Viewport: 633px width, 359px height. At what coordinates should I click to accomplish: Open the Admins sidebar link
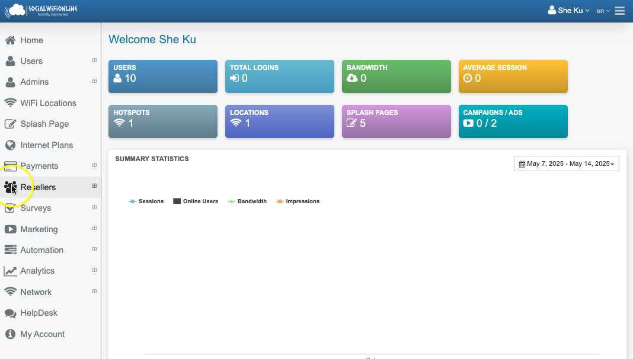click(x=34, y=82)
